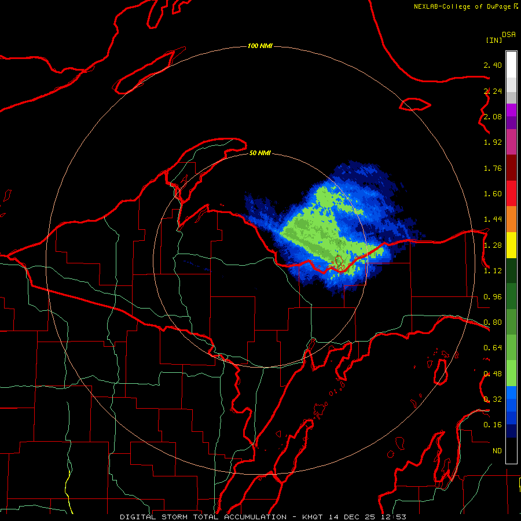The height and width of the screenshot is (521, 521).
Task: Click the 2.24 legend value
Action: (493, 91)
